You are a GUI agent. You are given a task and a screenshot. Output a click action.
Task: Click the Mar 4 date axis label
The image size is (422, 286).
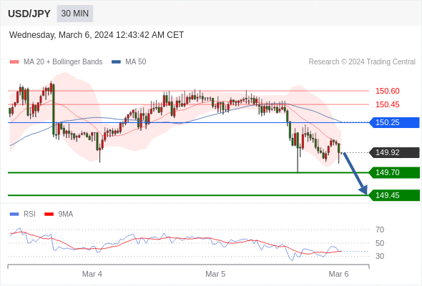coord(92,274)
